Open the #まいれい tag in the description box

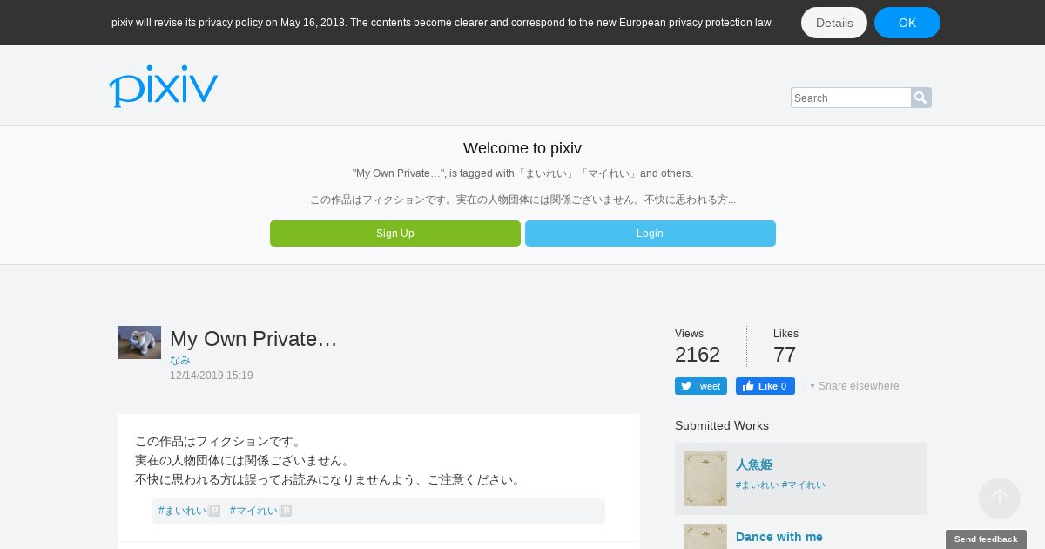[183, 511]
